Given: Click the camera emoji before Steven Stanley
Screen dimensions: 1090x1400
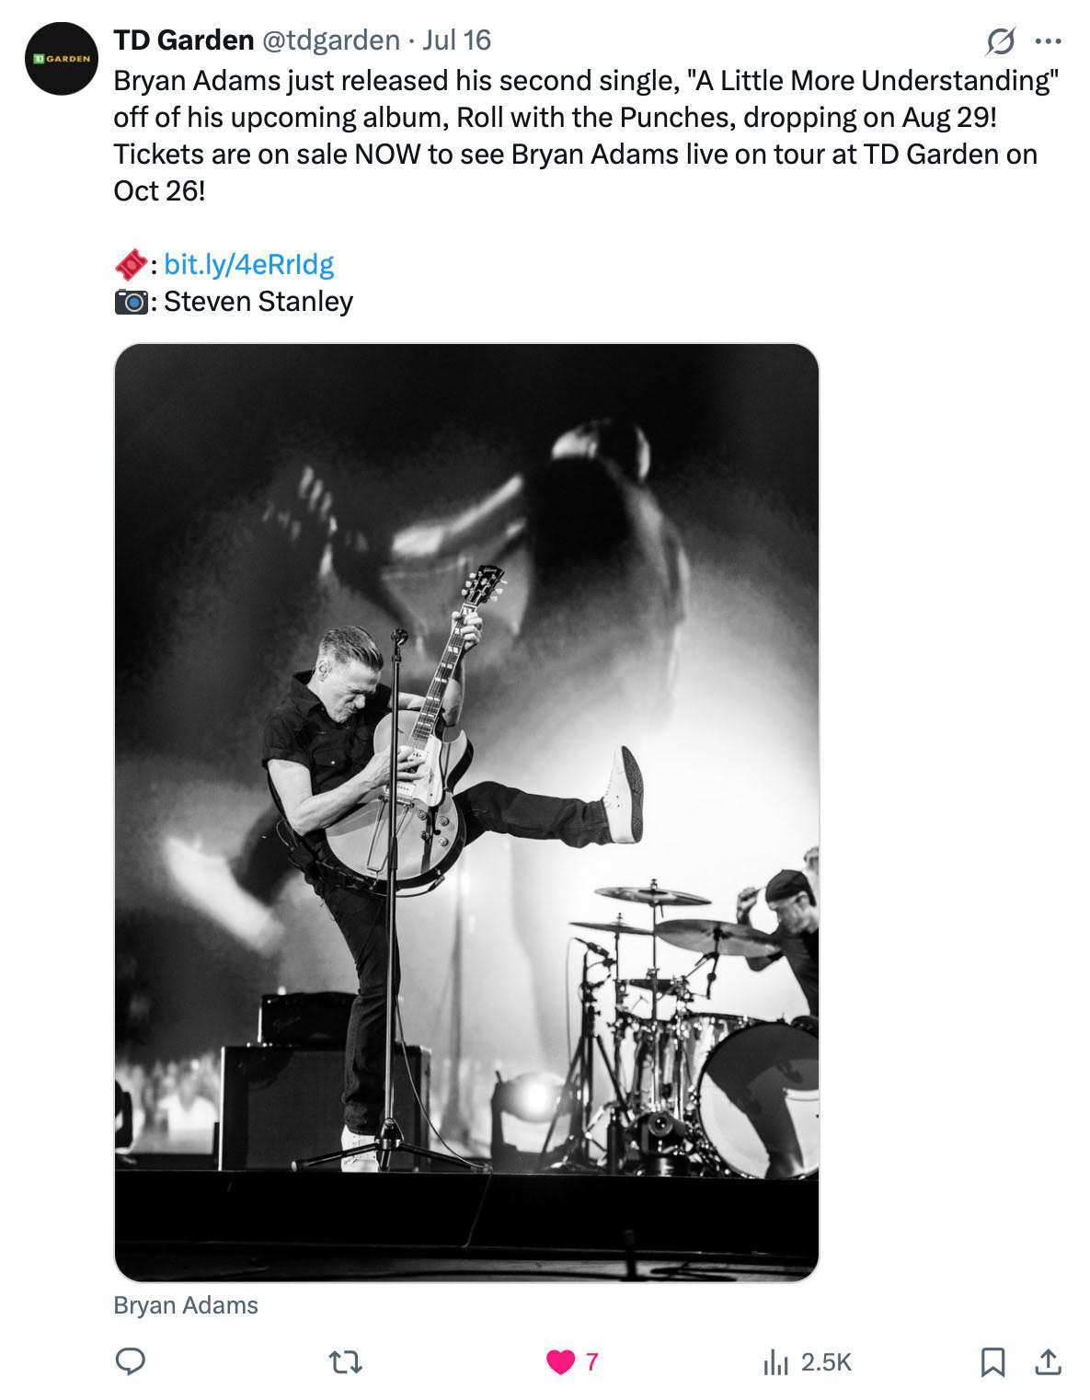Looking at the screenshot, I should tap(131, 302).
